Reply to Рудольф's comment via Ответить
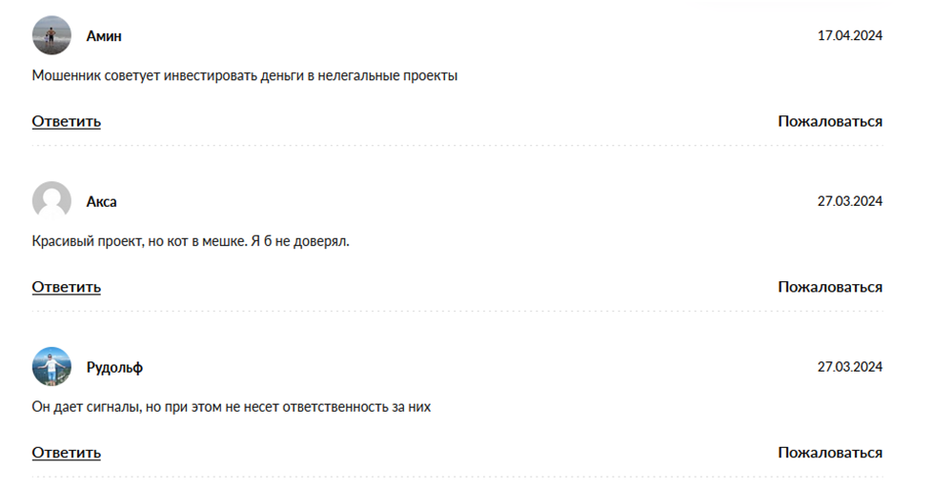The image size is (932, 488). pos(67,453)
